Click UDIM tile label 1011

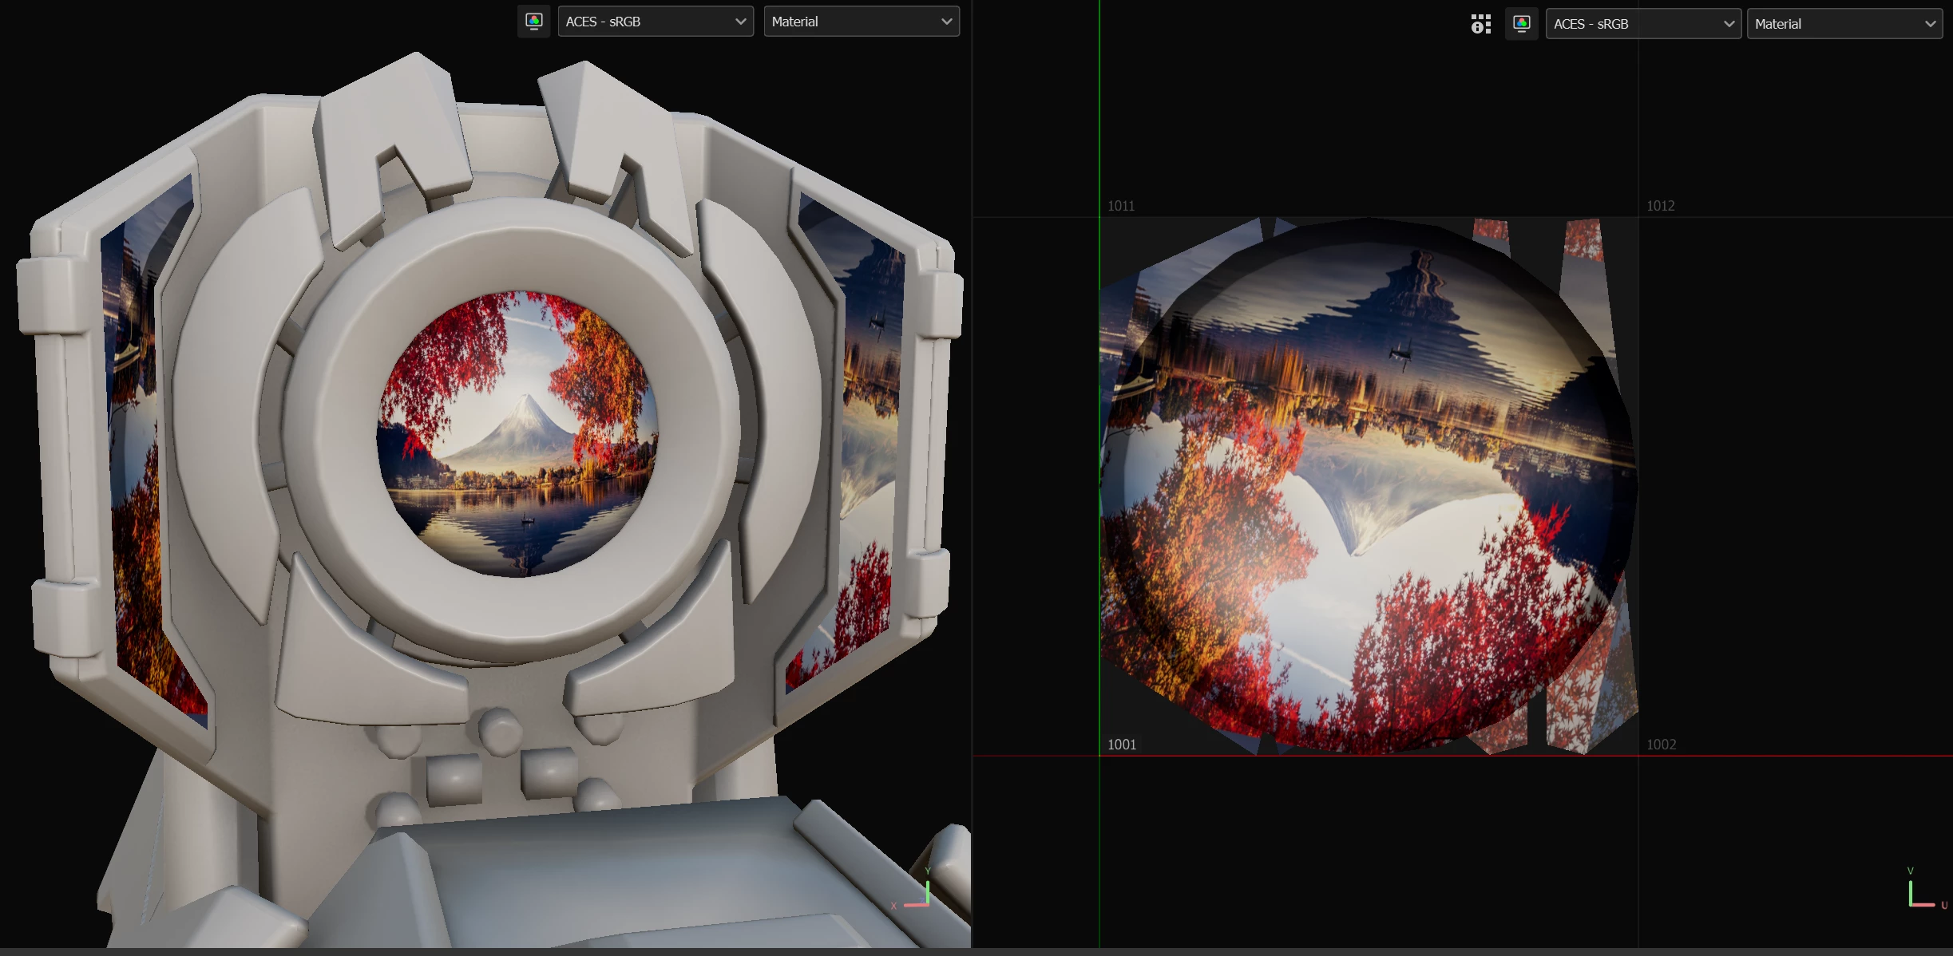click(x=1120, y=206)
